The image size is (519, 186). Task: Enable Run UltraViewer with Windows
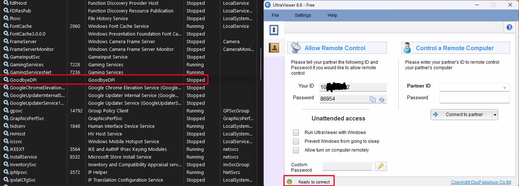(296, 133)
